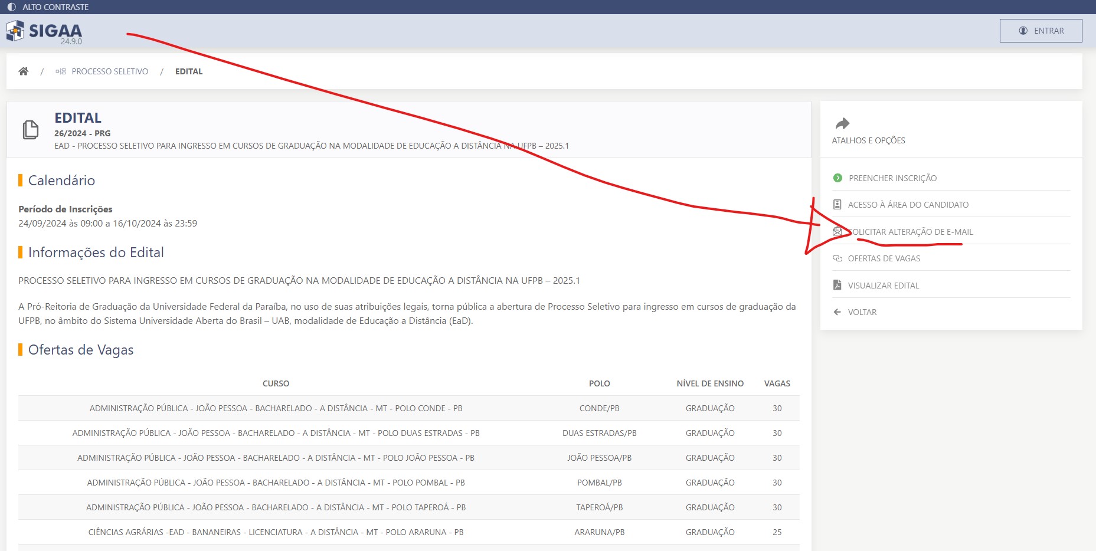Click the Voltar back arrow icon
This screenshot has width=1096, height=551.
(837, 312)
